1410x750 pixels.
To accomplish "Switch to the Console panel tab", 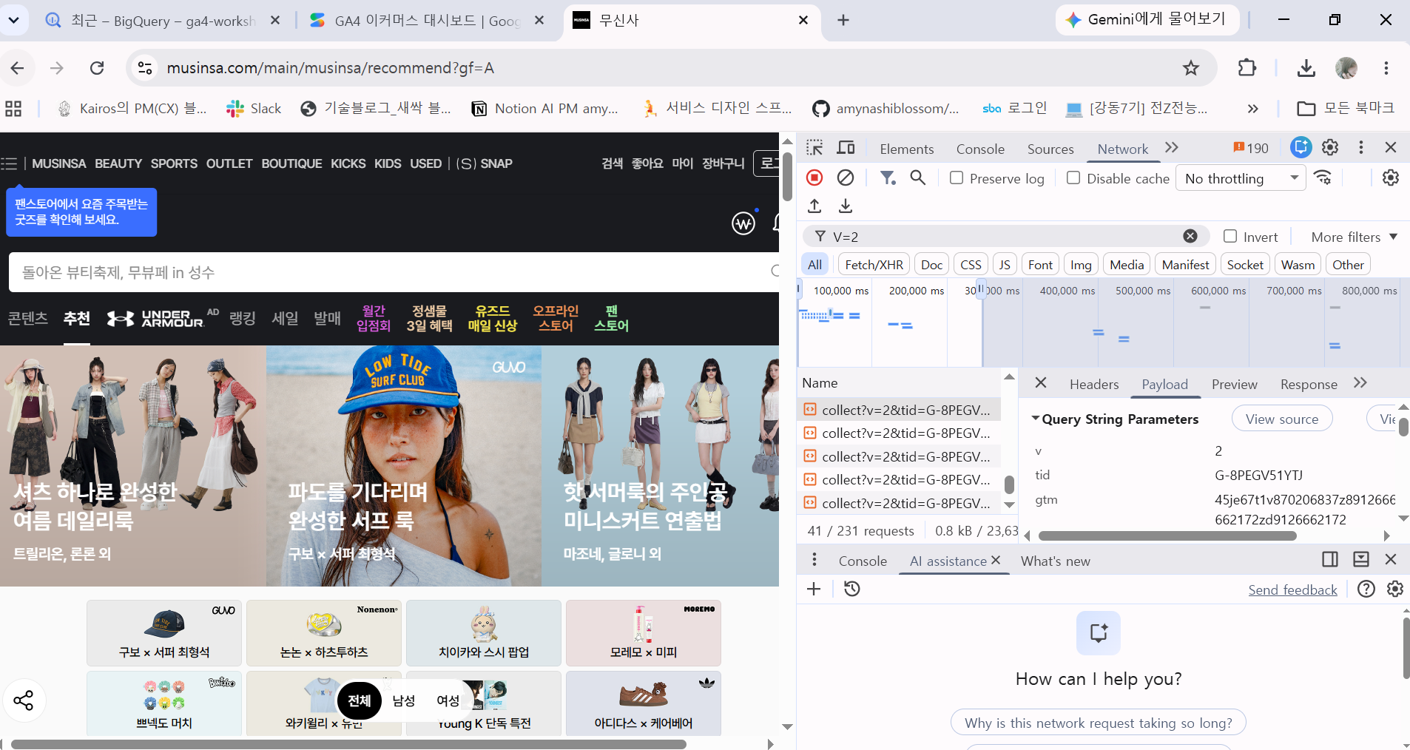I will [980, 149].
